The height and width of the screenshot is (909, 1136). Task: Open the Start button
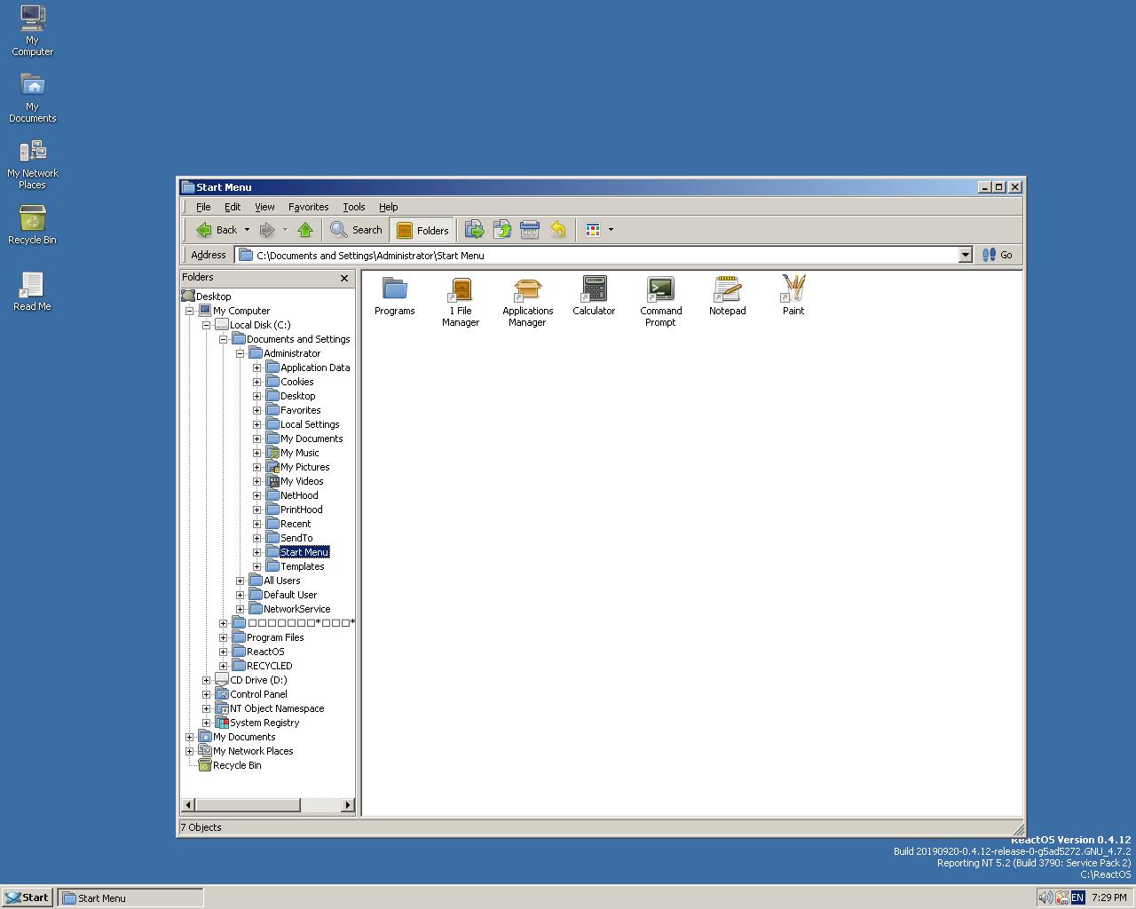pos(27,897)
